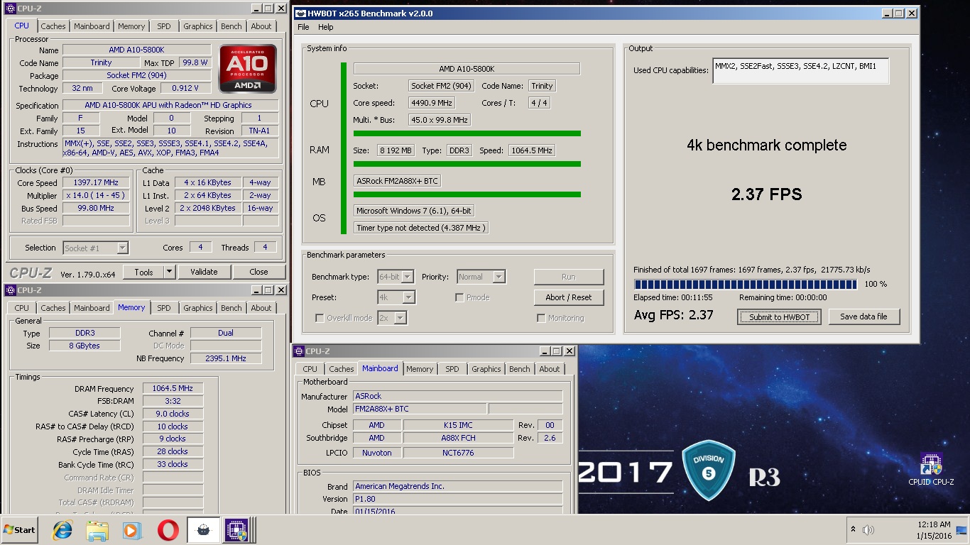Open Priority Normal dropdown
Viewport: 970px width, 545px height.
click(x=500, y=277)
